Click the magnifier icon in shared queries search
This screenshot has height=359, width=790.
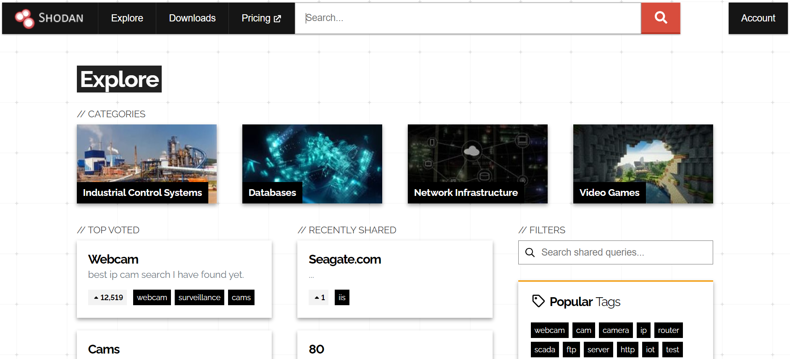(x=530, y=252)
